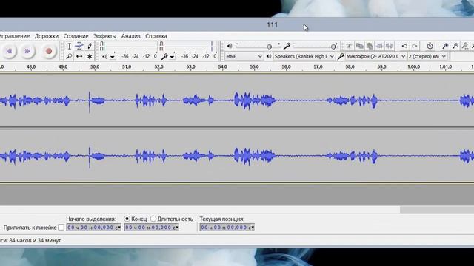Open the 2 (стерео) channels dropdown
Screen dimensions: 474x266
pos(427,56)
